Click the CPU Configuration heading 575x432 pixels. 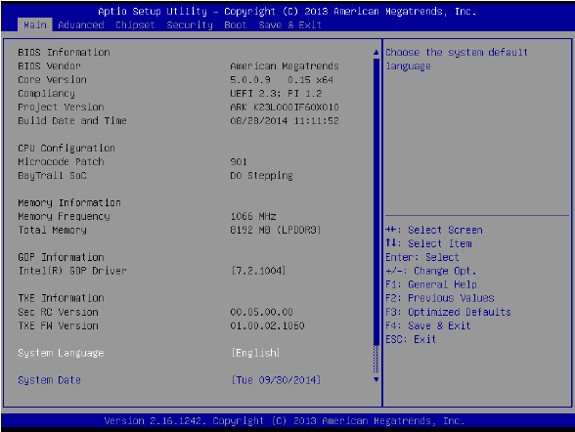66,148
